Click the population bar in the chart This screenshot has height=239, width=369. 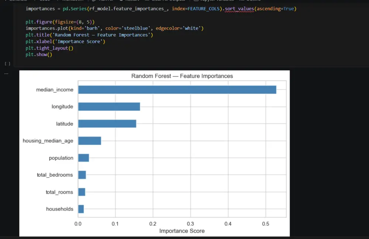[x=83, y=158]
